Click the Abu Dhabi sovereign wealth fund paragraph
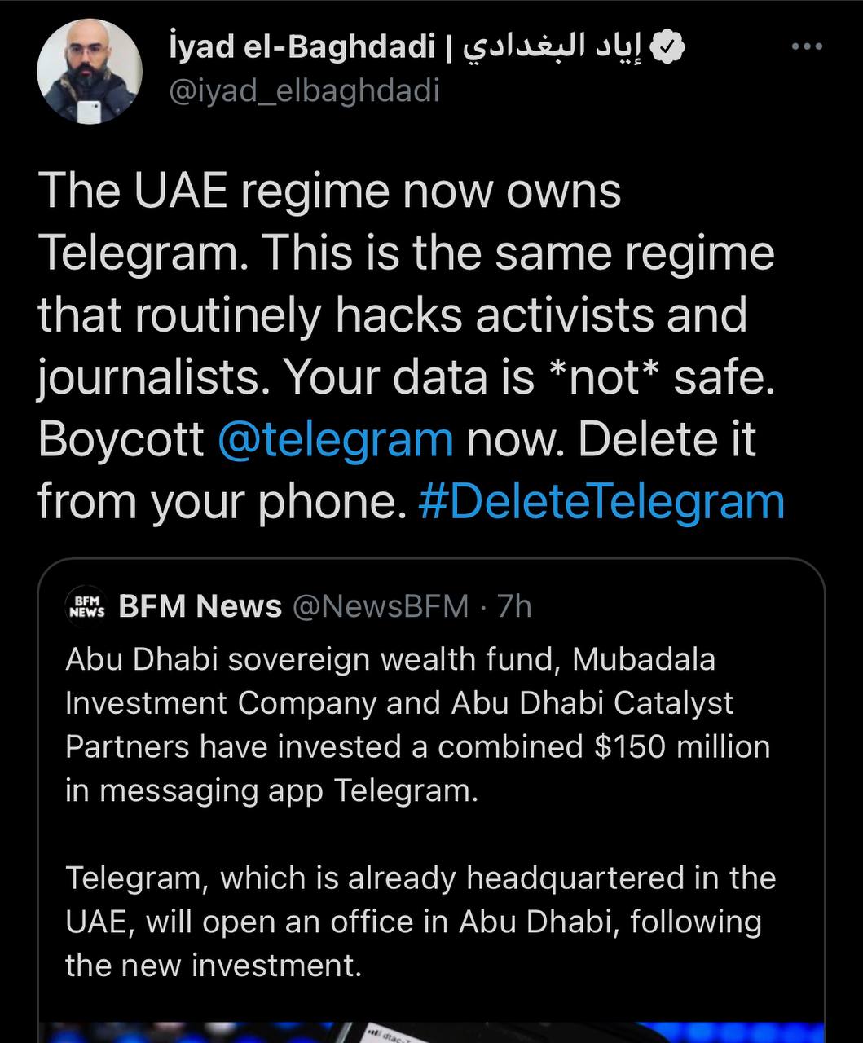The image size is (863, 1043). coord(417,724)
